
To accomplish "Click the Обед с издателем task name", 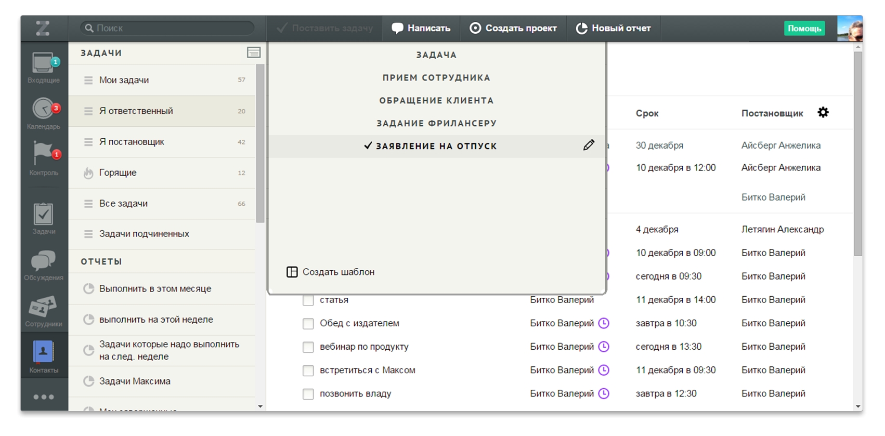I will 359,323.
